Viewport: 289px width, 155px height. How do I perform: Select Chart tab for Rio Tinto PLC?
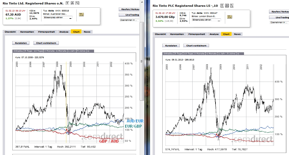226,34
